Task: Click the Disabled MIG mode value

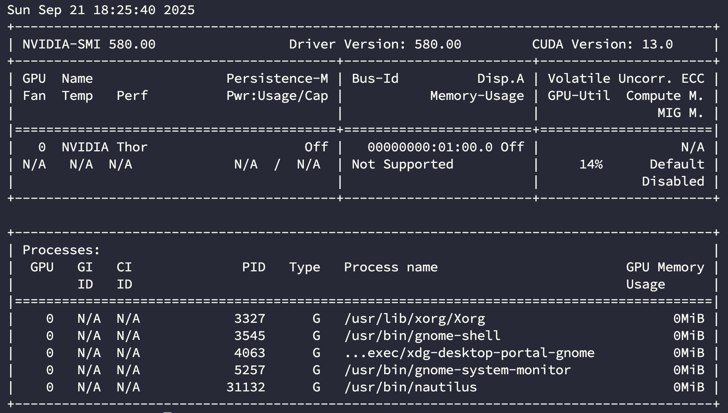Action: click(673, 182)
